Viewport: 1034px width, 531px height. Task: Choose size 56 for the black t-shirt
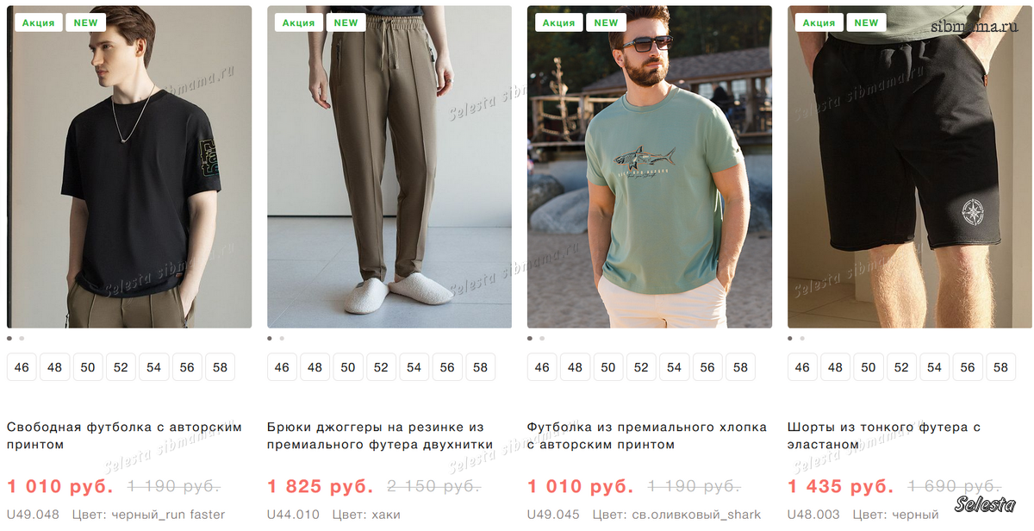point(187,367)
